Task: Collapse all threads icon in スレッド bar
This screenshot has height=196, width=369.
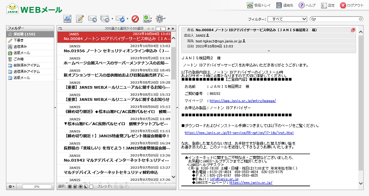Action: 126,187
